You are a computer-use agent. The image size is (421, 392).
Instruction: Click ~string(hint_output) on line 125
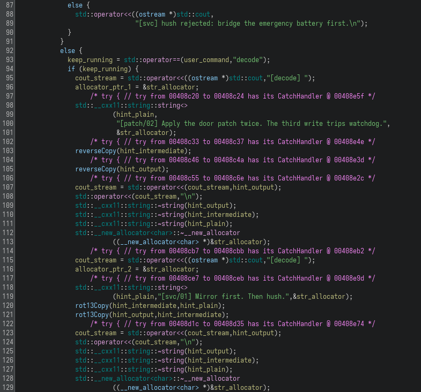pyautogui.click(x=195, y=351)
